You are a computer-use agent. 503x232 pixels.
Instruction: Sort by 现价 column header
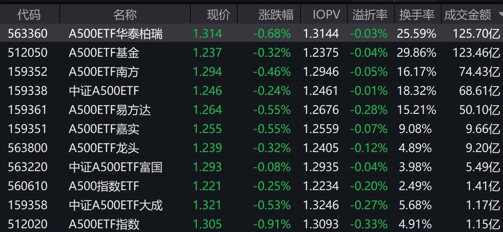tap(218, 15)
